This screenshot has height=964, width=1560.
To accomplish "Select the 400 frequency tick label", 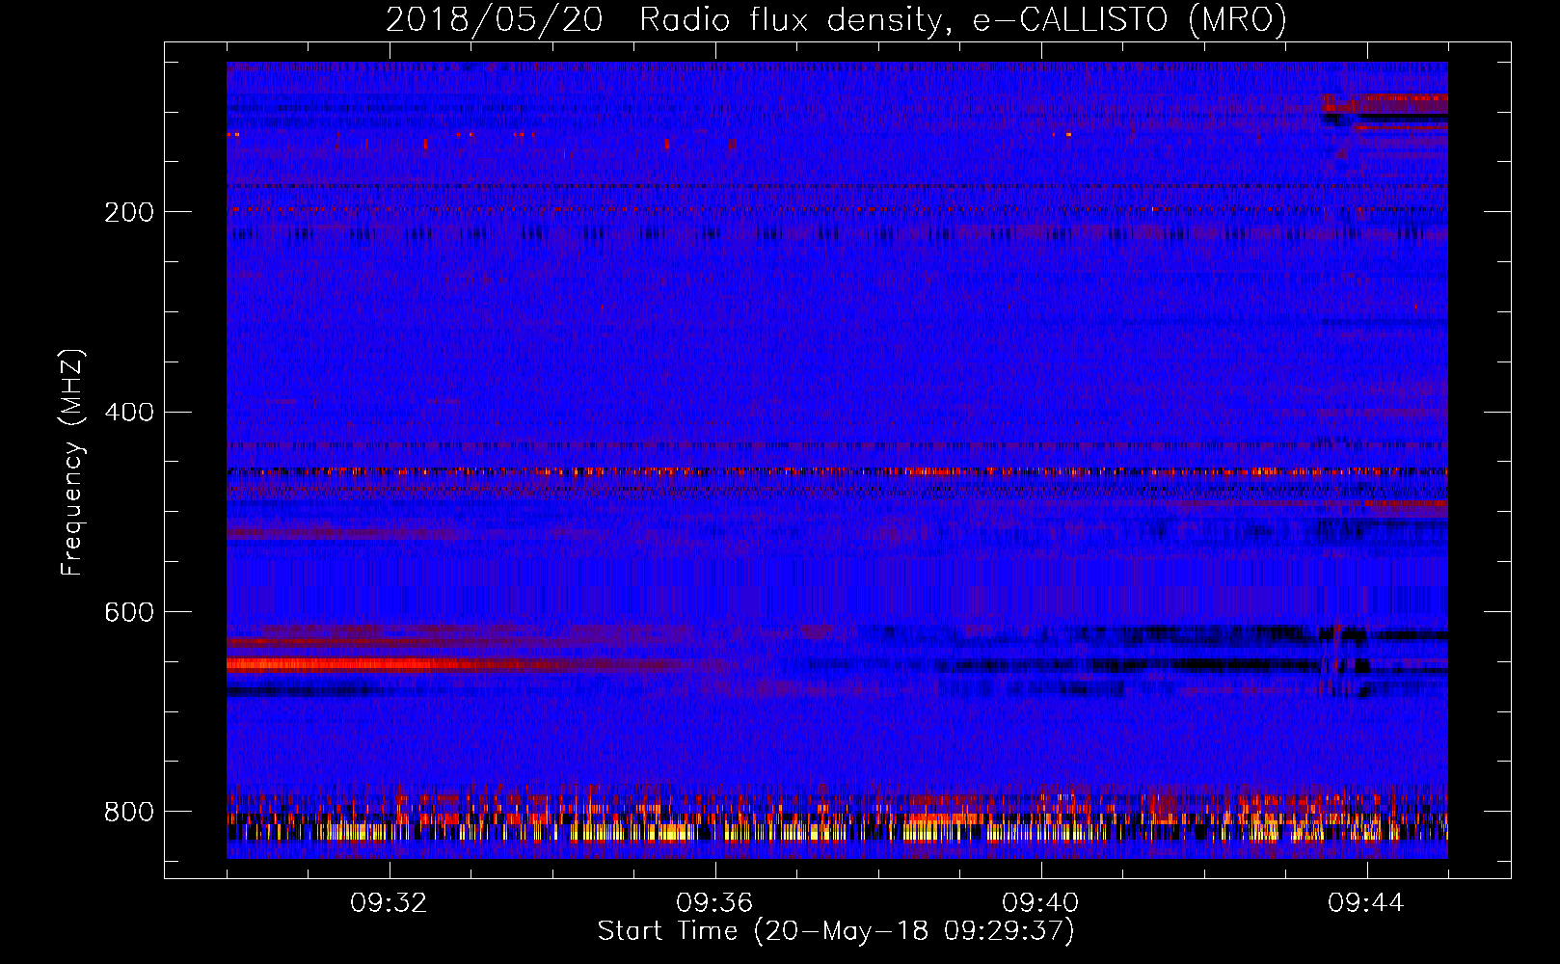I will point(129,413).
